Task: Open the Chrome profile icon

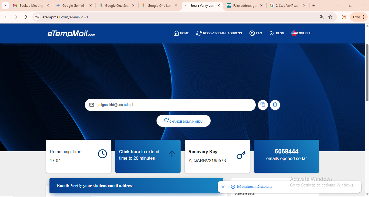Action: tap(344, 17)
